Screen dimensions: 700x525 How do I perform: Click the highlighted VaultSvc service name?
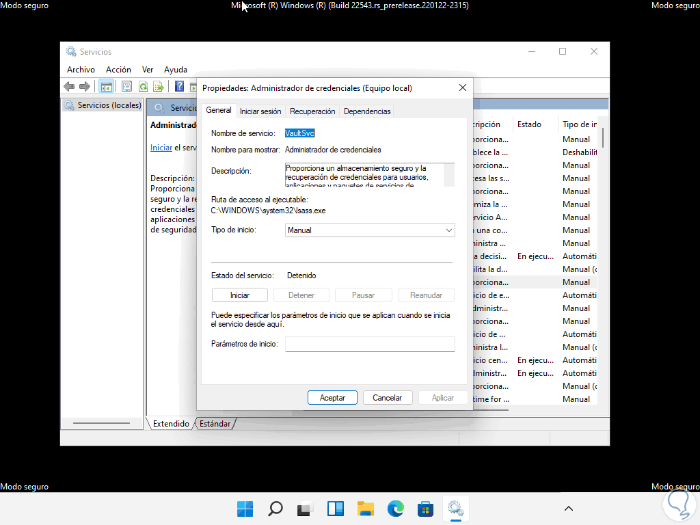pyautogui.click(x=299, y=133)
